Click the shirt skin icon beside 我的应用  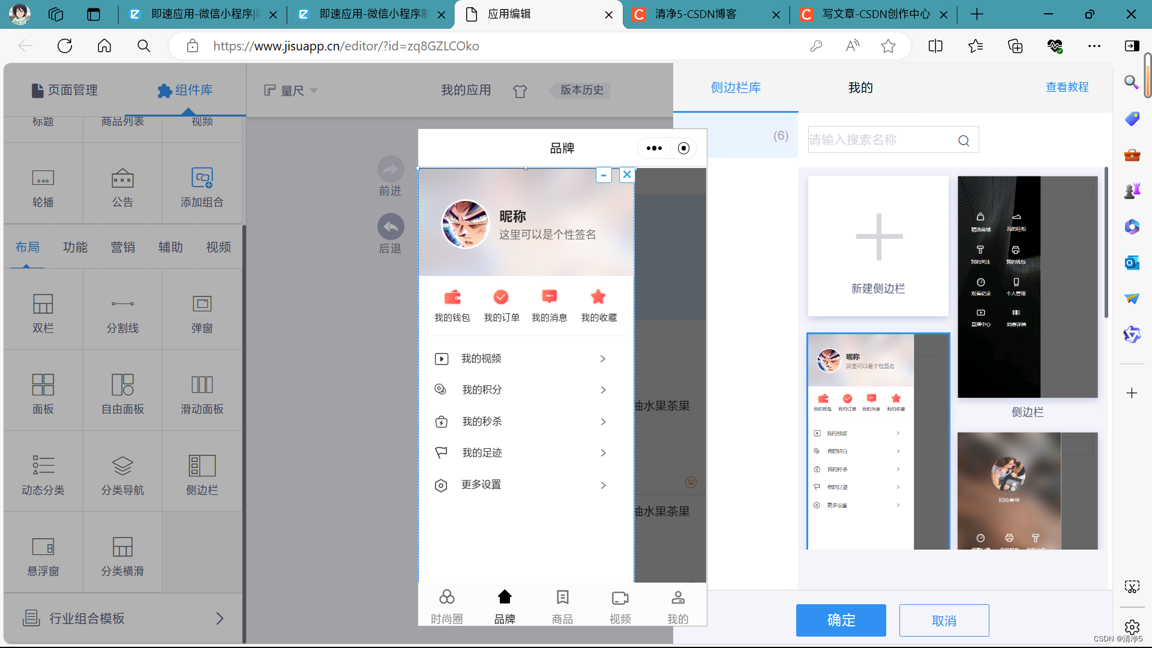coord(520,91)
